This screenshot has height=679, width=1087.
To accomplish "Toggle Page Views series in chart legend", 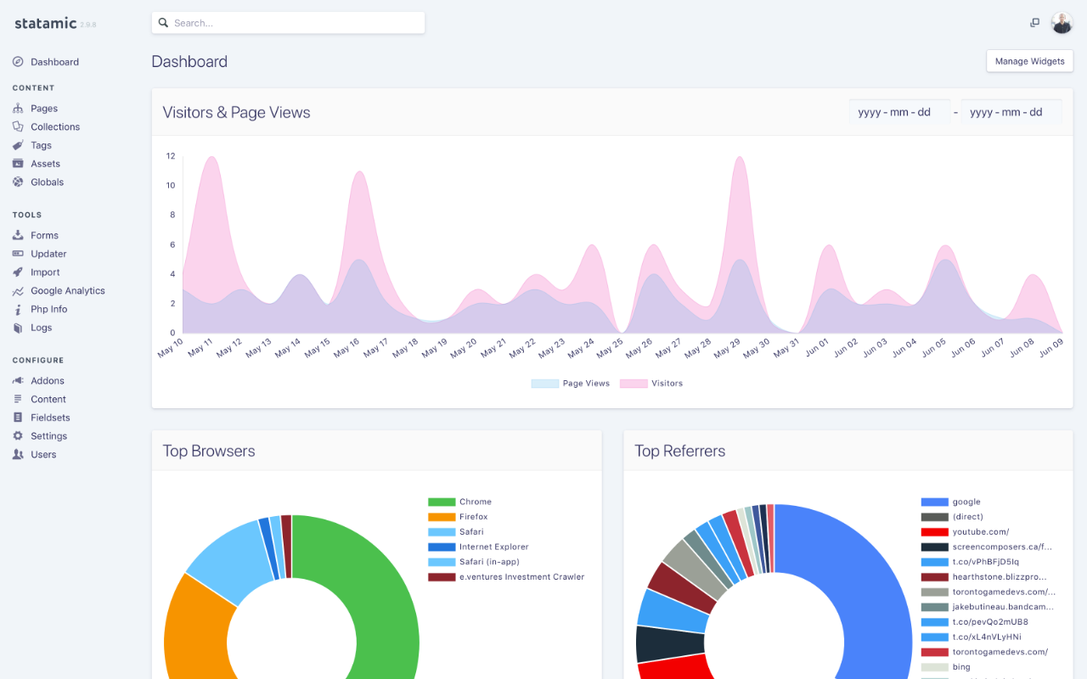I will tap(571, 384).
